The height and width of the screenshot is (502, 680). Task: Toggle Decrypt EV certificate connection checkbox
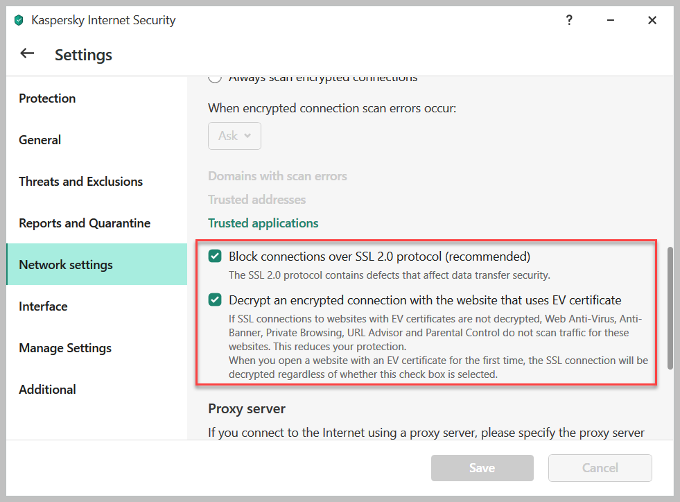215,300
